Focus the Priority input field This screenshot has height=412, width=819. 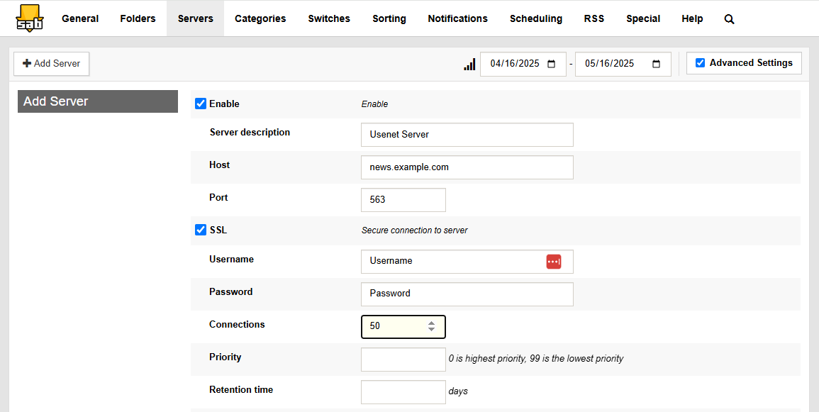coord(403,360)
